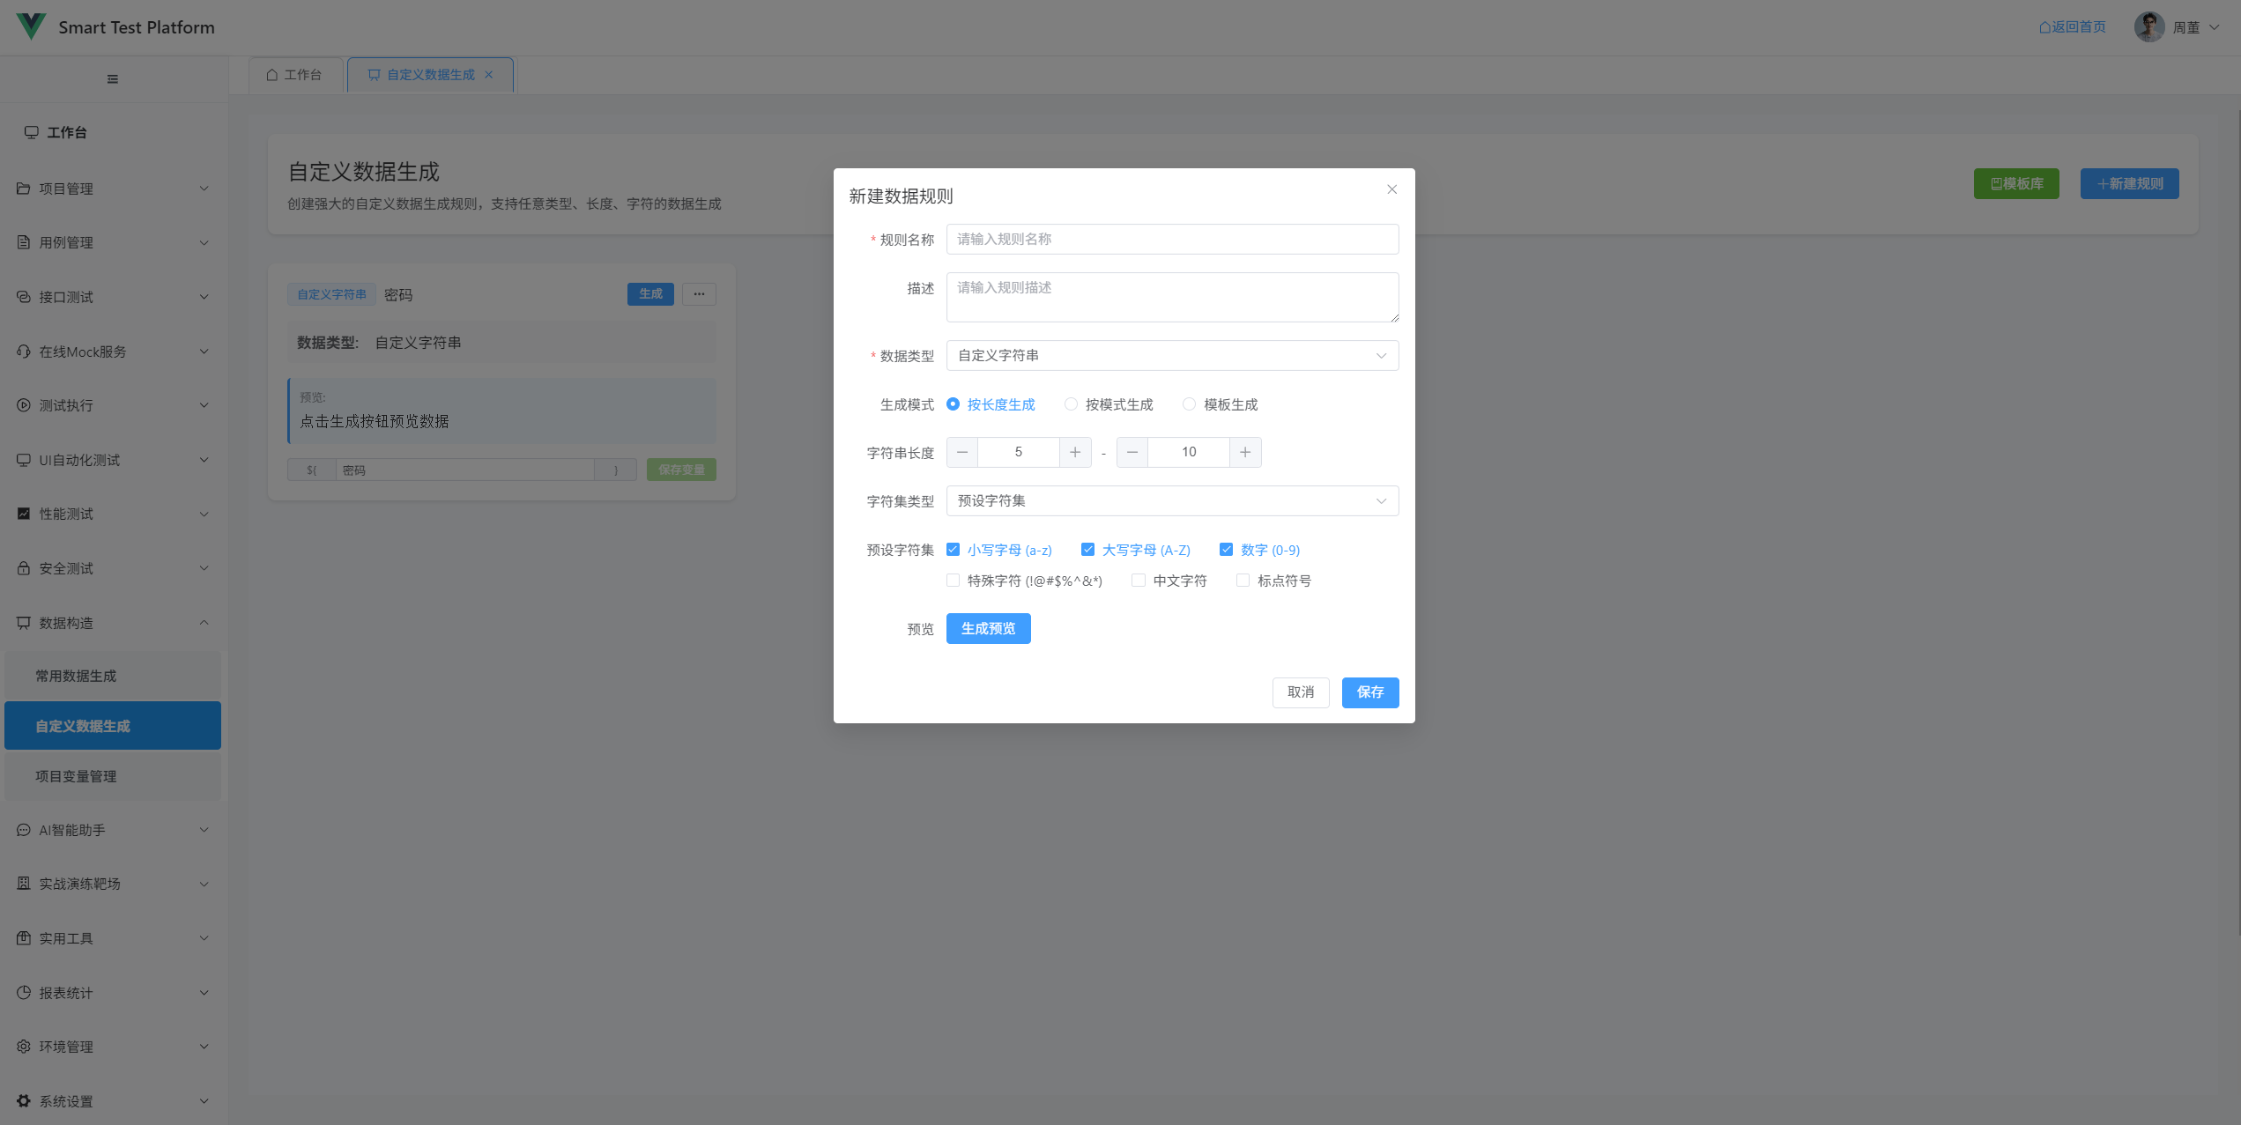Click the 生成预览 button

click(x=988, y=629)
